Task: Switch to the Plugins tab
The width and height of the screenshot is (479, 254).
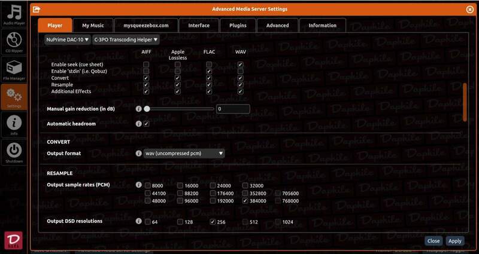Action: pyautogui.click(x=237, y=26)
